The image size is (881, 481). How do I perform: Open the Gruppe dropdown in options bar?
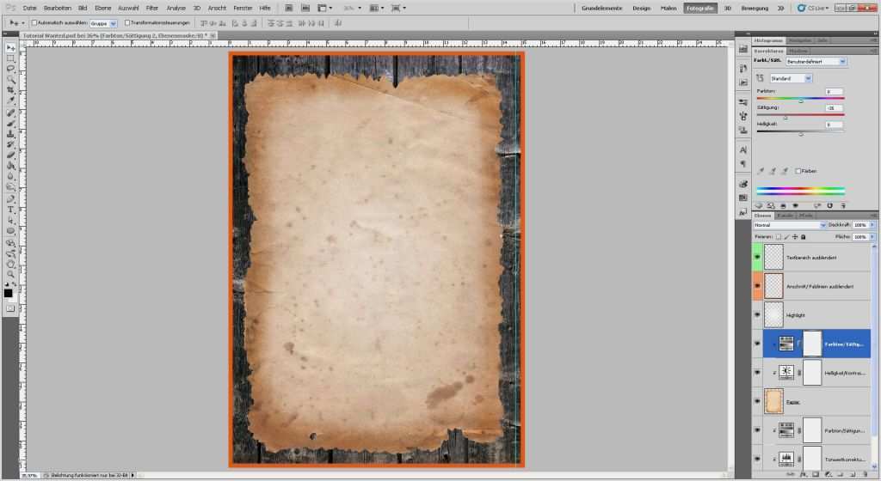[103, 22]
